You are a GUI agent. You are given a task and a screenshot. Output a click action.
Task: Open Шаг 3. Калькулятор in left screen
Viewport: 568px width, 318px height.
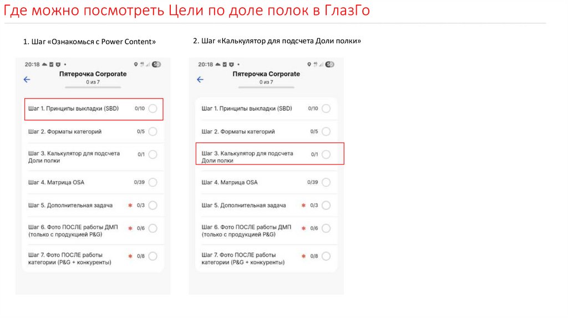pos(93,157)
